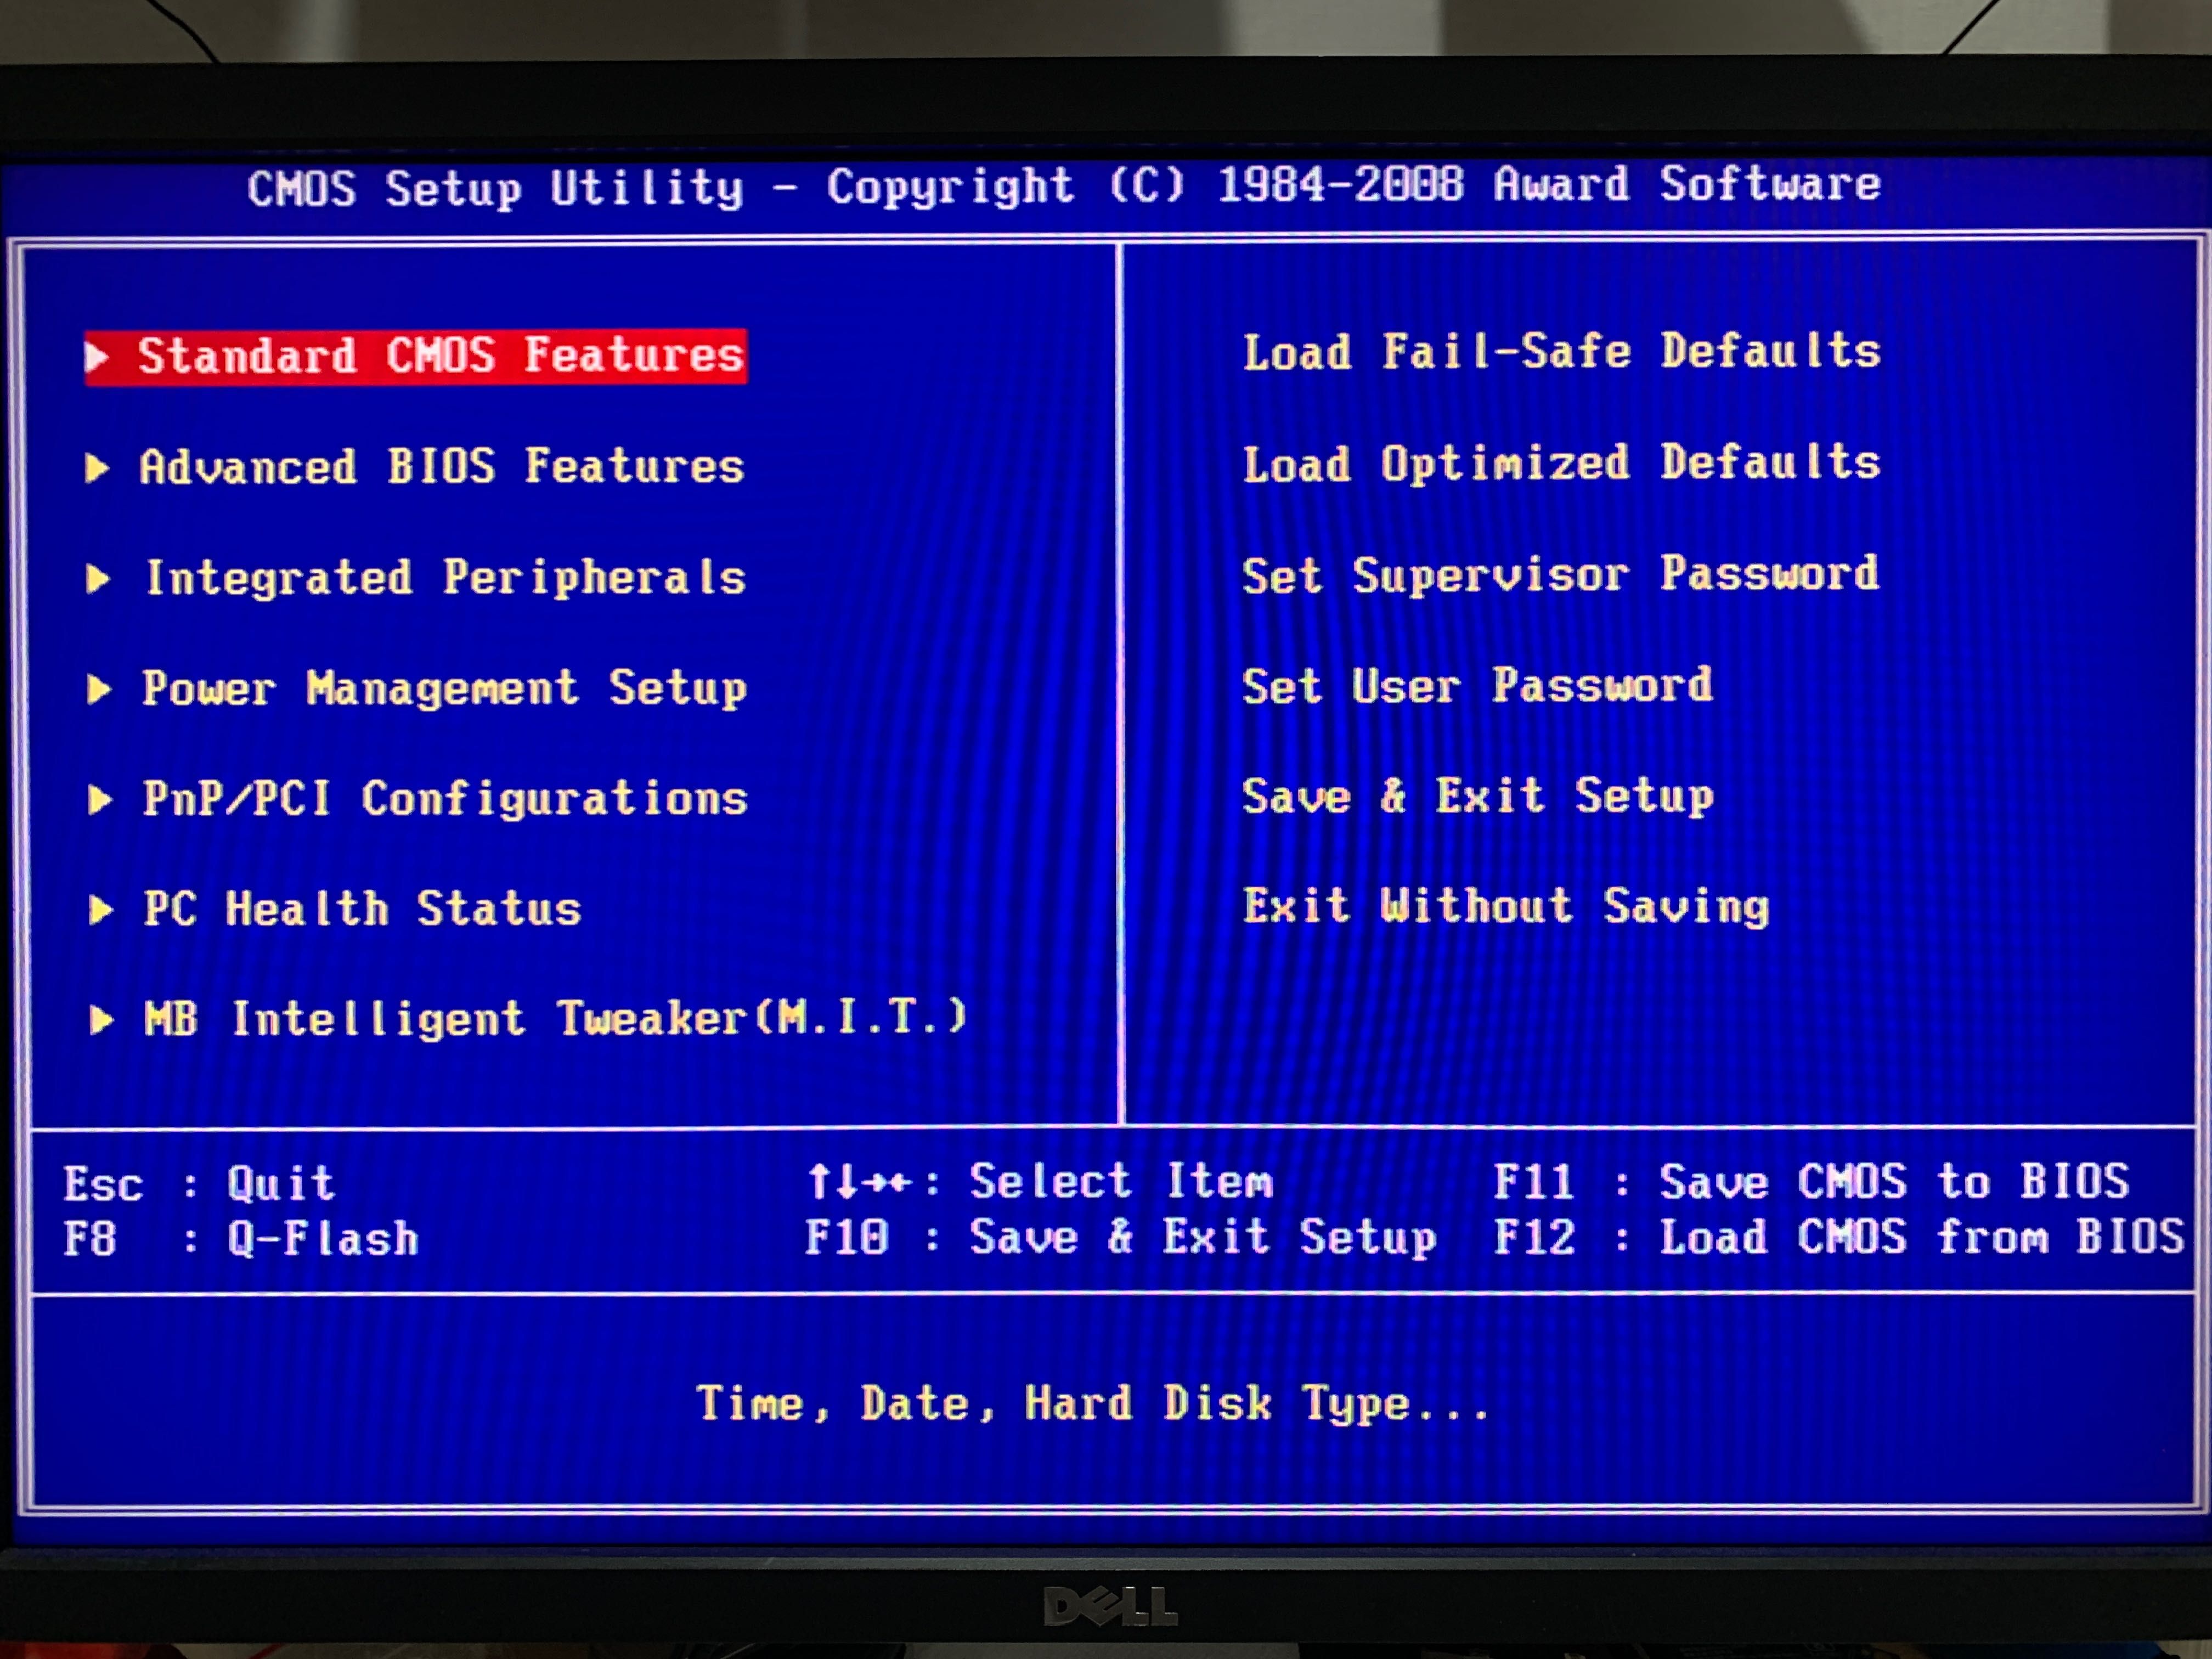Open PC Health Status page

362,909
